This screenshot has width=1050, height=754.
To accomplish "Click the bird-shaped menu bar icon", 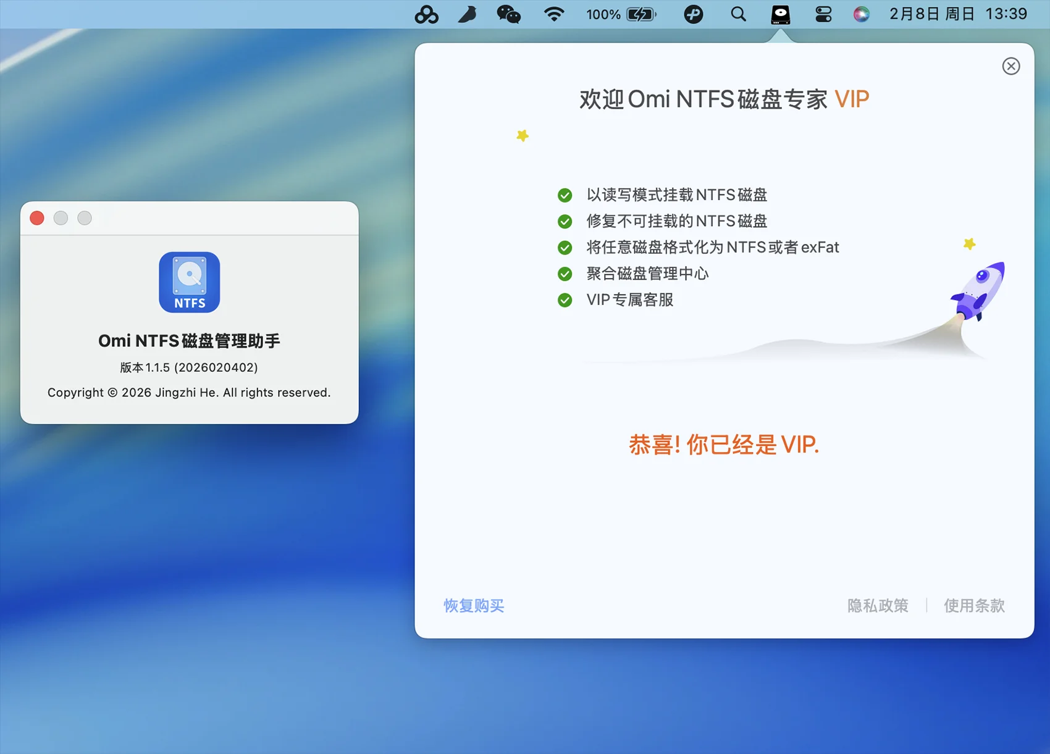I will [468, 14].
